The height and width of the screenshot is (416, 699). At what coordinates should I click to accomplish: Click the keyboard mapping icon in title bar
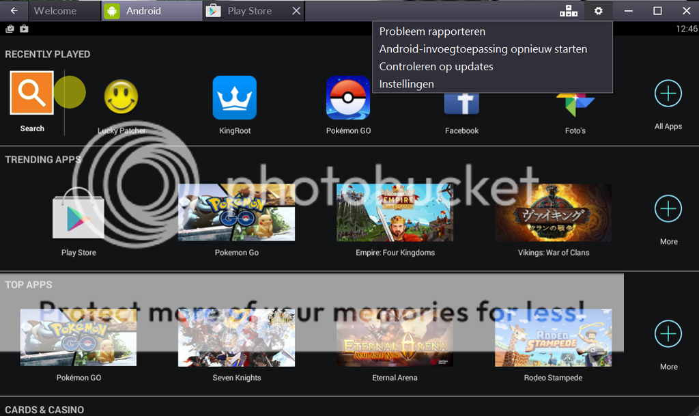(568, 11)
